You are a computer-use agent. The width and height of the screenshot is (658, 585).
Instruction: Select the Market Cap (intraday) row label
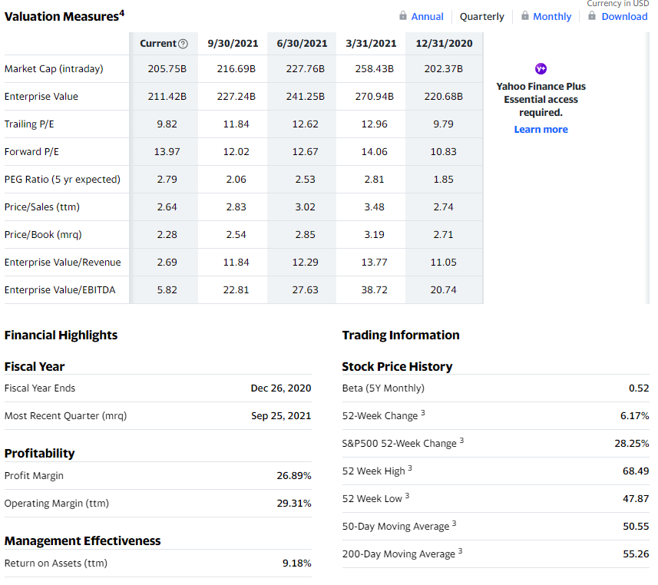coord(54,69)
